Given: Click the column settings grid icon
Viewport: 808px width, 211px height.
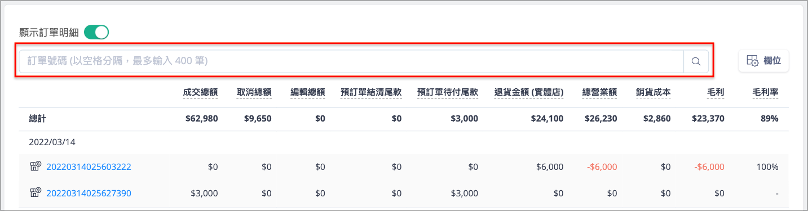Looking at the screenshot, I should click(x=752, y=61).
